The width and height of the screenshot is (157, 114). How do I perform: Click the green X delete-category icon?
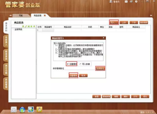(29, 26)
